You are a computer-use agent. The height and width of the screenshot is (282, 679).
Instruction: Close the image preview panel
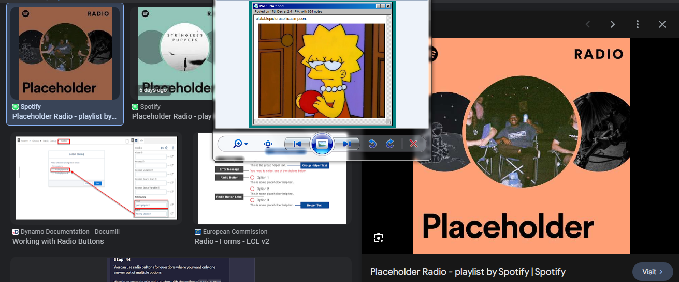pyautogui.click(x=662, y=24)
